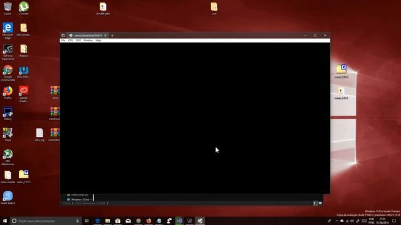Open the Amd64-pdp archive on desktop
This screenshot has width=401, height=225.
click(103, 9)
